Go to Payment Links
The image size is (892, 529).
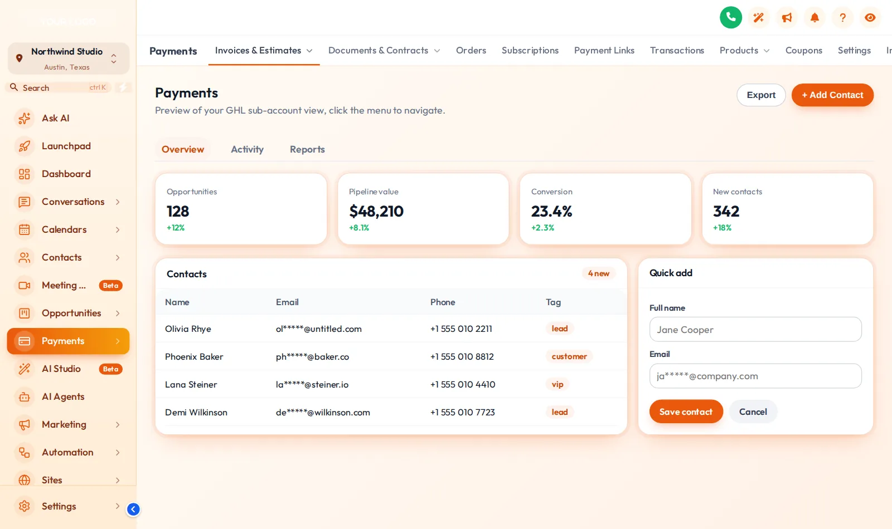604,51
